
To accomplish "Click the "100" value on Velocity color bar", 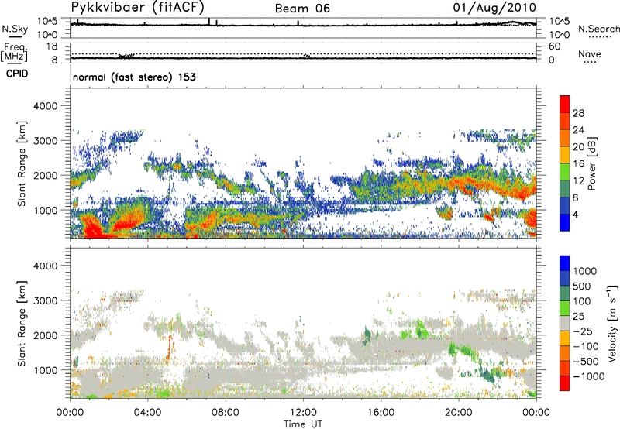I will [584, 301].
